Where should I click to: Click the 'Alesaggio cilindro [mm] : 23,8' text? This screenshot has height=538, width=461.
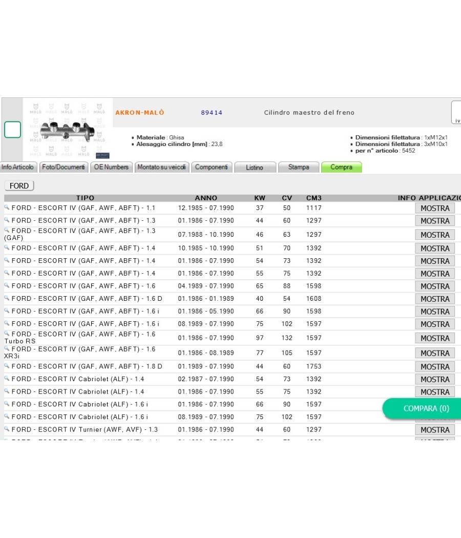coord(179,144)
